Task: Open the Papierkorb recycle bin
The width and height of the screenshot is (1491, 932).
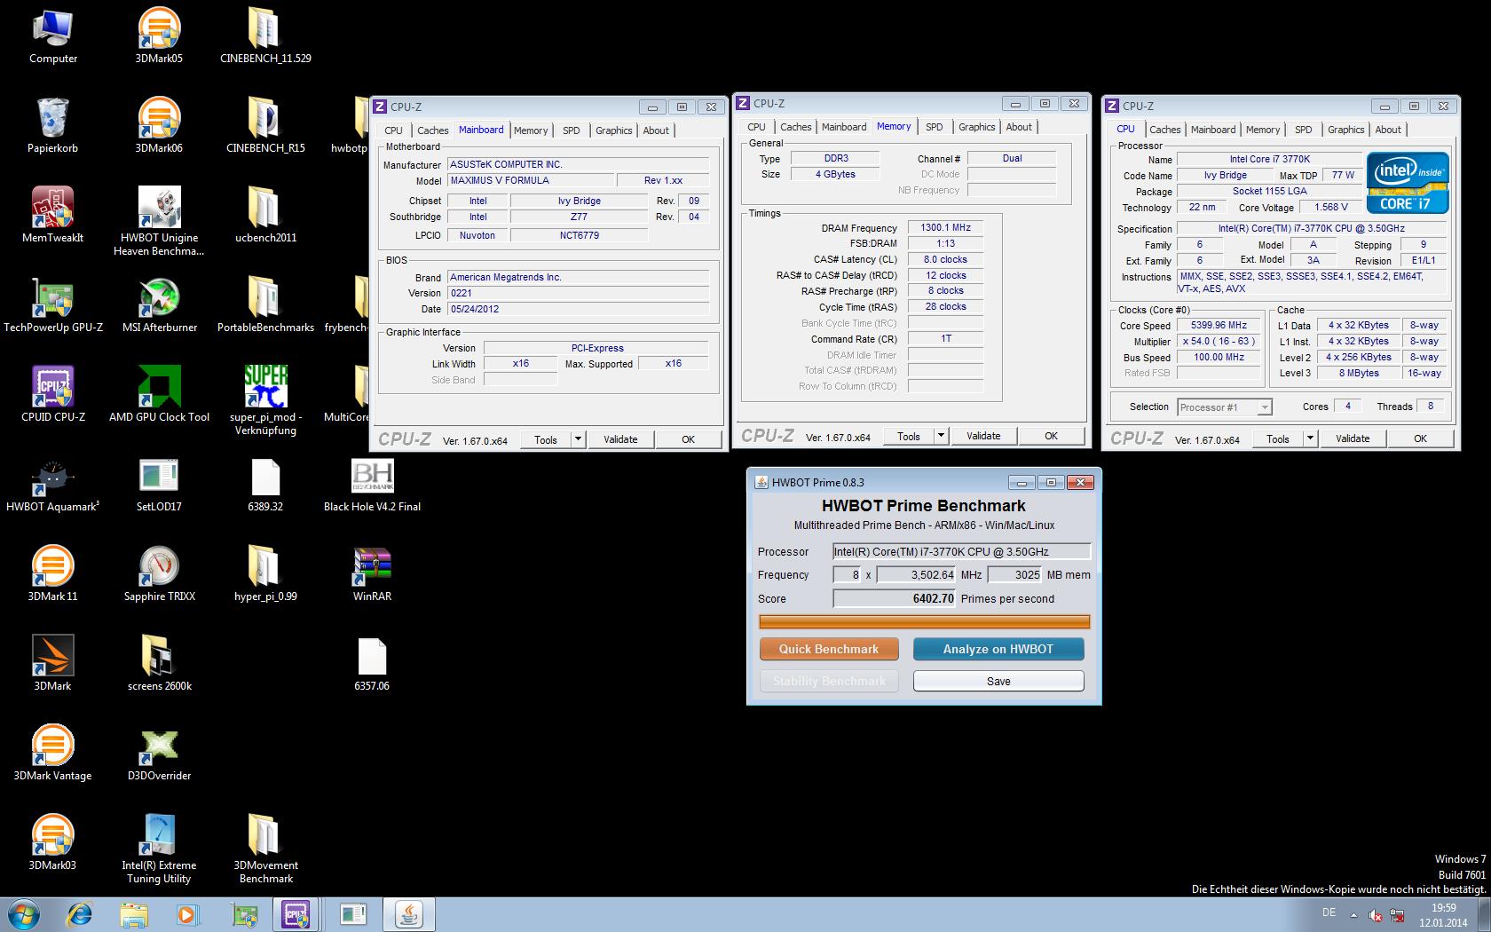Action: (x=53, y=126)
